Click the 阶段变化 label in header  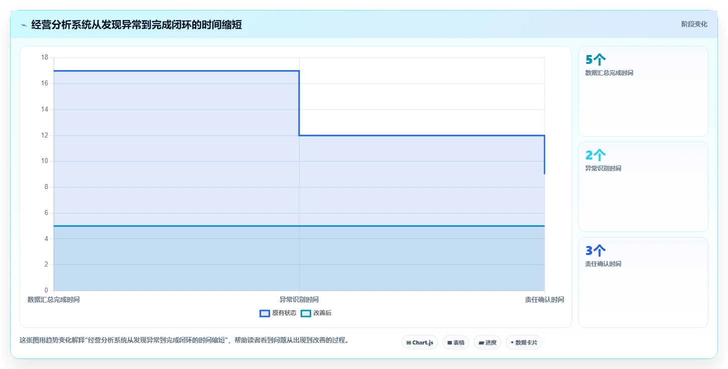tap(694, 24)
